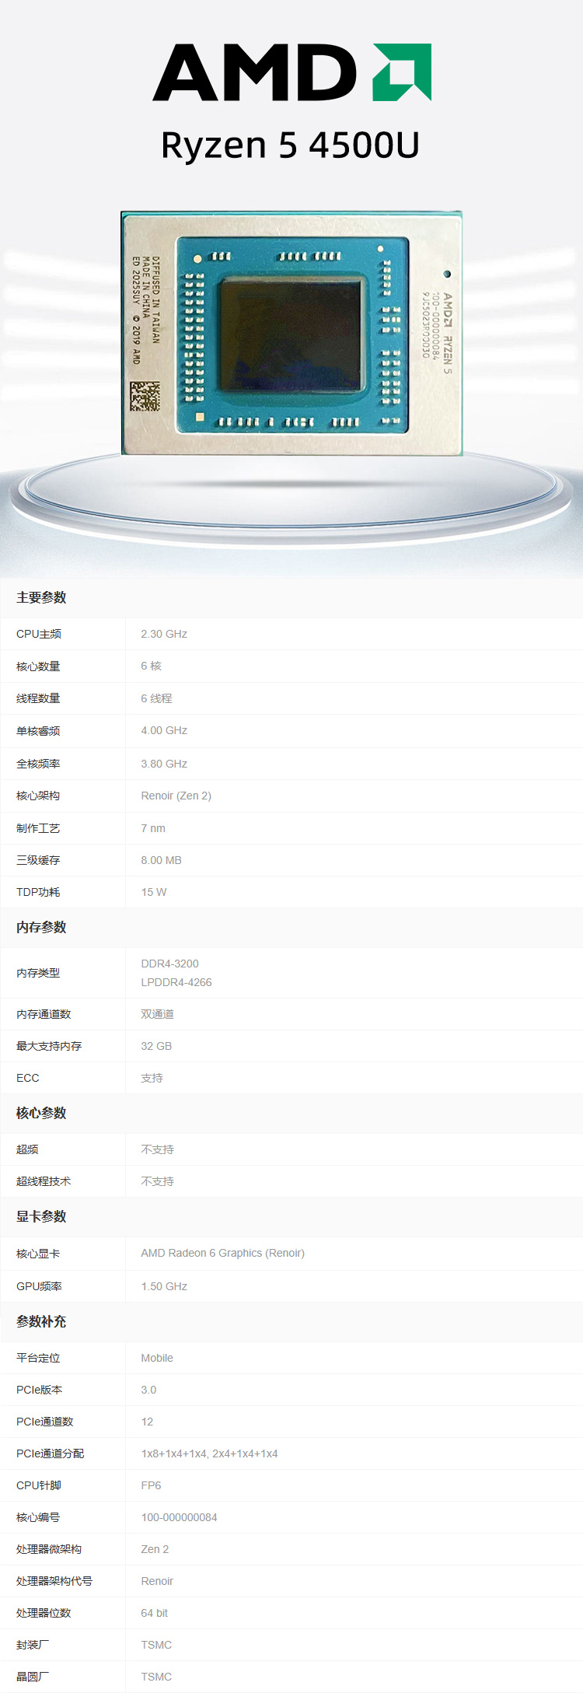583x1693 pixels.
Task: Click the 4.00 GHz value
Action: click(164, 730)
